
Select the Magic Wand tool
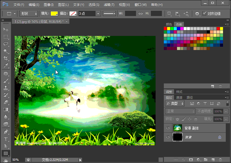6,51
